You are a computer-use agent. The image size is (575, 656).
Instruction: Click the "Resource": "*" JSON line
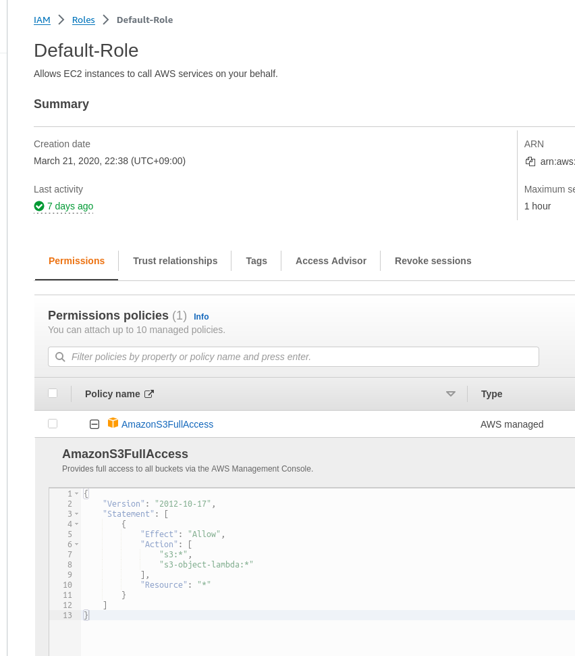175,585
